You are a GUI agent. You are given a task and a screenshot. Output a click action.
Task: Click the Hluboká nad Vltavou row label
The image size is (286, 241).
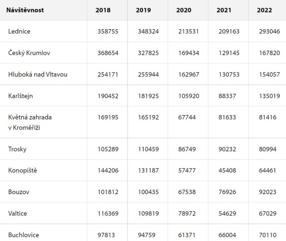[x=38, y=74]
